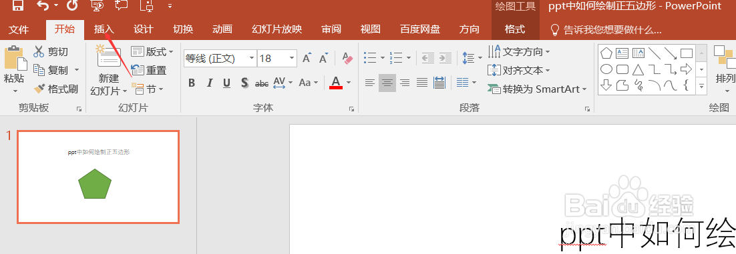Image resolution: width=736 pixels, height=254 pixels.
Task: Open line spacing options
Action: pos(472,58)
